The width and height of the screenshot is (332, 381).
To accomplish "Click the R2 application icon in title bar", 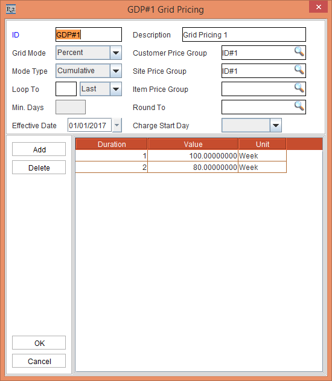I will tap(11, 10).
